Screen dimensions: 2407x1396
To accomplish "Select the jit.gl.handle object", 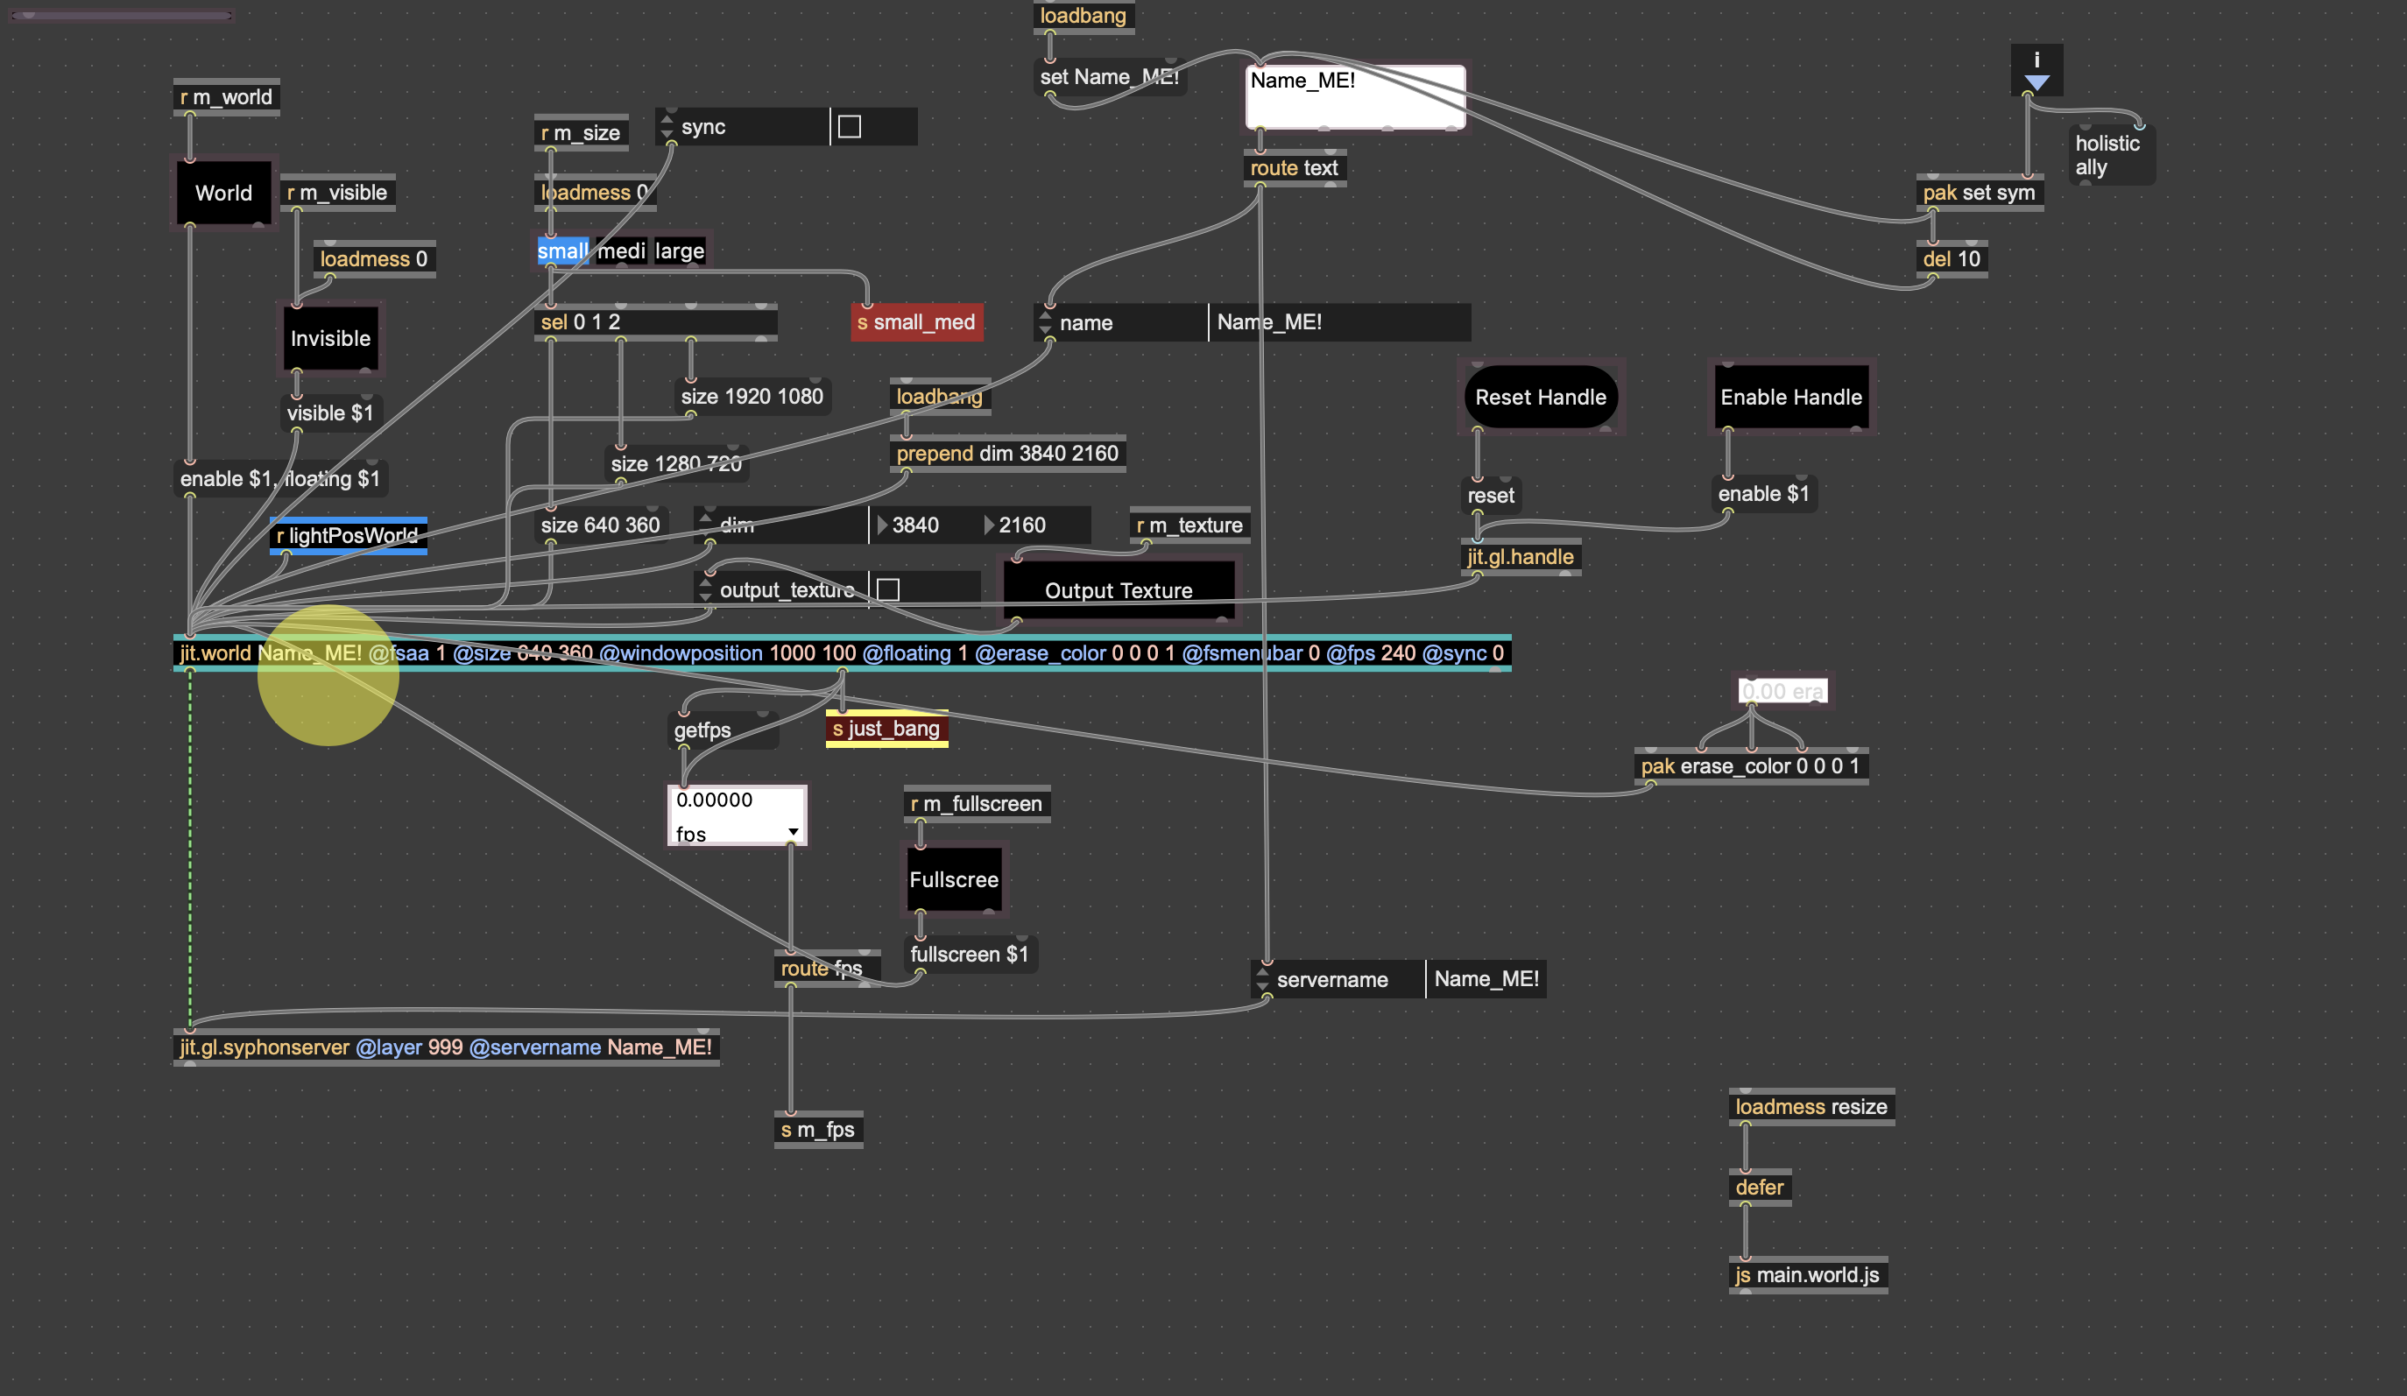I will pyautogui.click(x=1521, y=557).
